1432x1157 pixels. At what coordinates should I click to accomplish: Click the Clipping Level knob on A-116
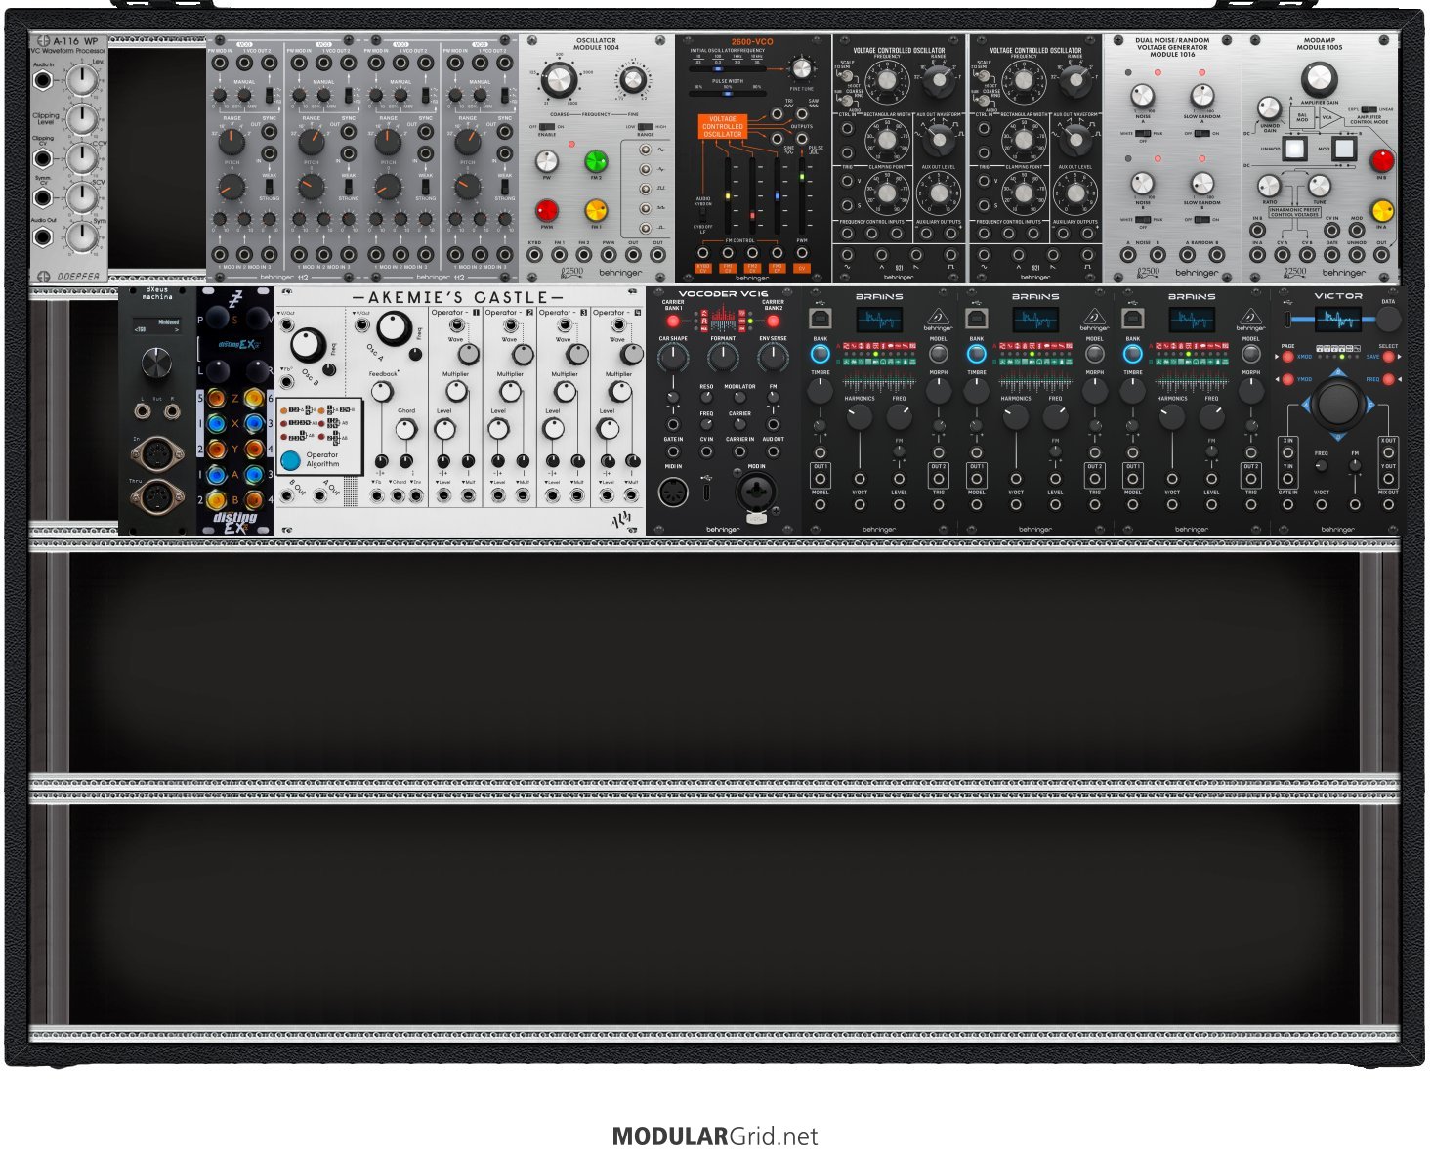tap(83, 118)
